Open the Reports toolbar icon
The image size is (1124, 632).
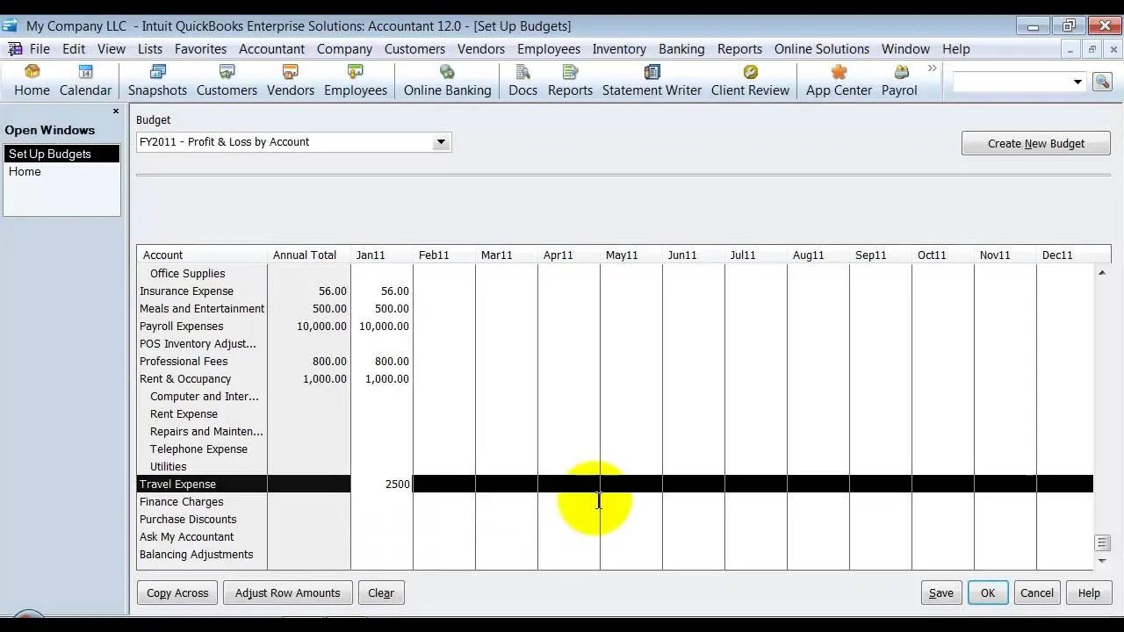[570, 80]
